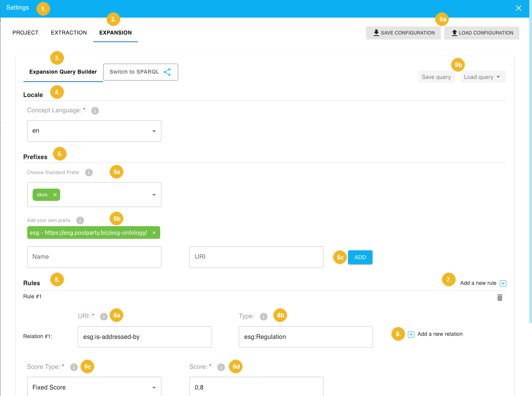The height and width of the screenshot is (396, 532).
Task: Click info icon next to Choose Standard Prefix
Action: tap(89, 173)
